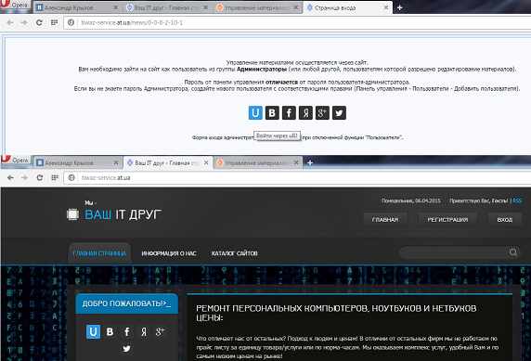Click the site search magnifier icon
The height and width of the screenshot is (361, 531).
tap(513, 252)
